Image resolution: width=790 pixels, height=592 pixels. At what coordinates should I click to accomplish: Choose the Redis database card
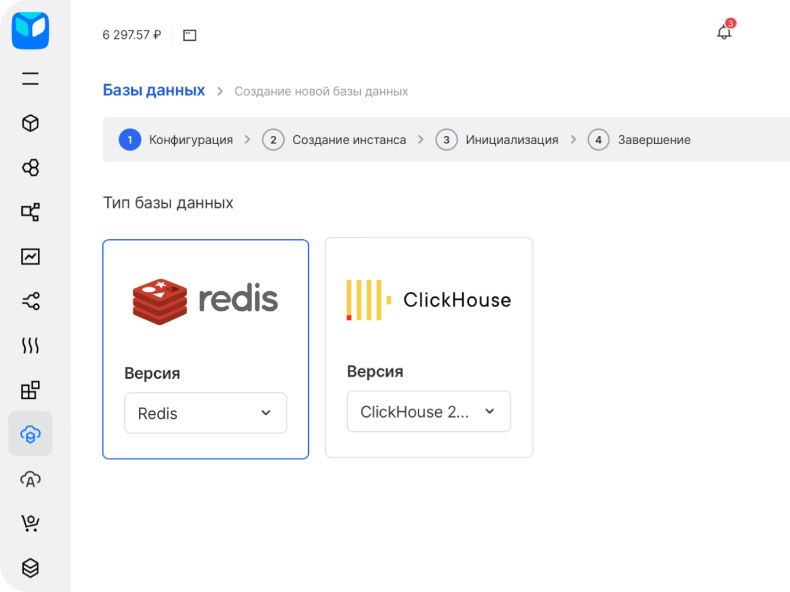click(205, 349)
